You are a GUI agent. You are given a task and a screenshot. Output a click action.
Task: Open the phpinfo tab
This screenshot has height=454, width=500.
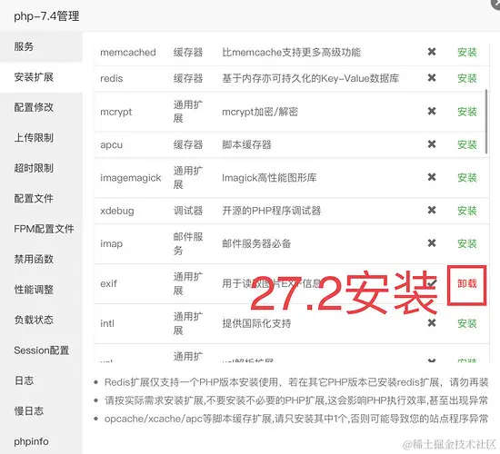pyautogui.click(x=41, y=441)
